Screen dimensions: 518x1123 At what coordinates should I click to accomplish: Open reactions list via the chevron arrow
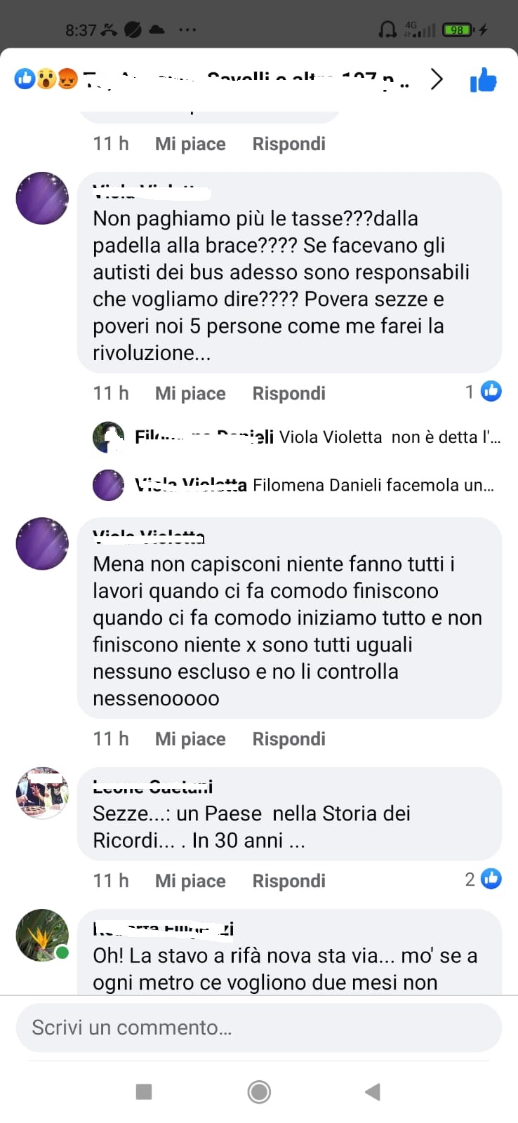point(437,79)
